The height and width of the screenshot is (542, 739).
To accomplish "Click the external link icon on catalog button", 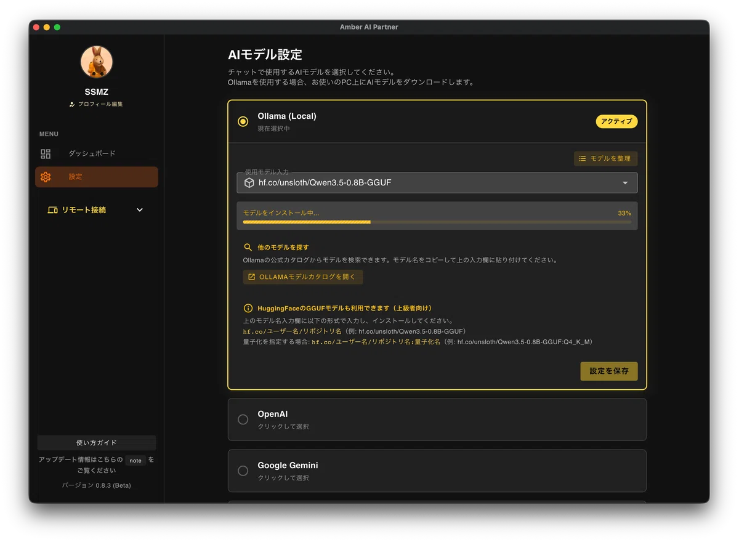I will (x=251, y=277).
